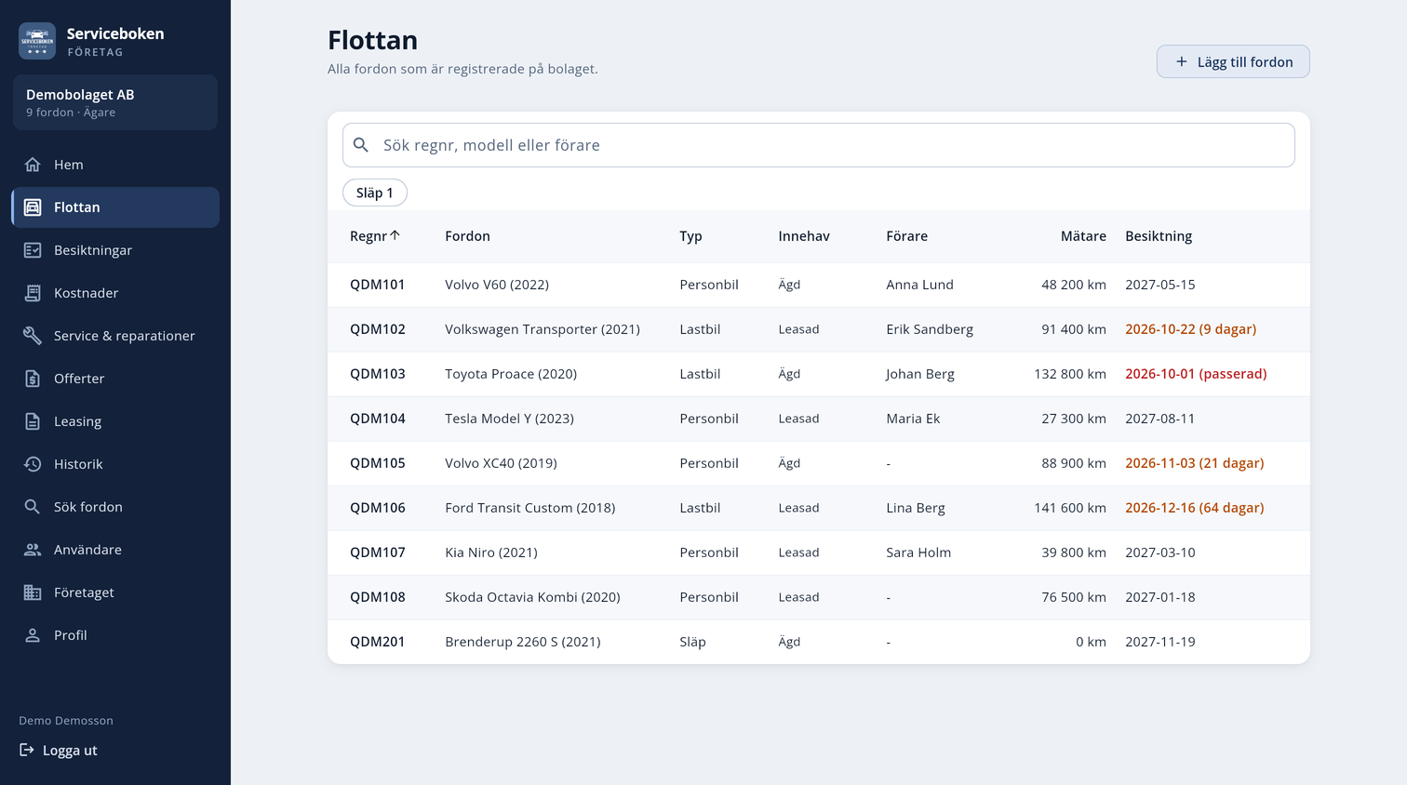
Task: Click the Offerter document icon
Action: click(33, 379)
